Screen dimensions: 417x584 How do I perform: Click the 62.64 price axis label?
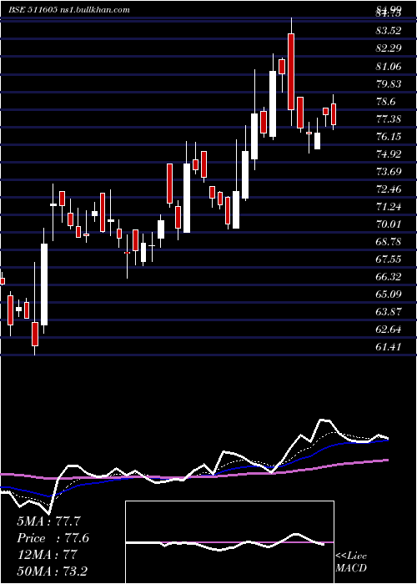[389, 330]
